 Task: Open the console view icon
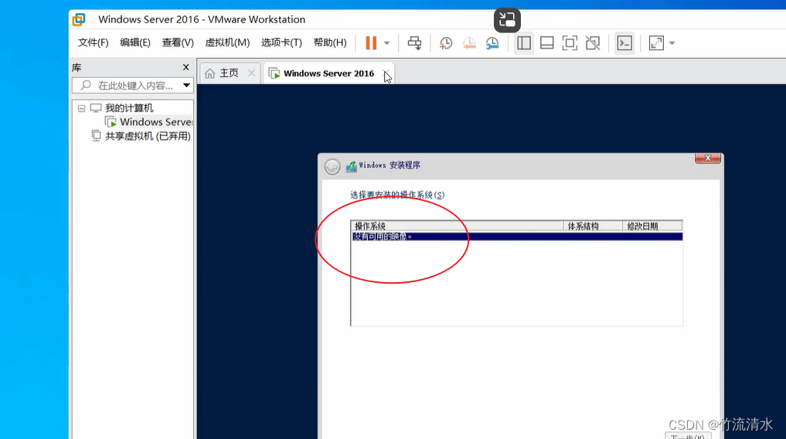(x=624, y=43)
